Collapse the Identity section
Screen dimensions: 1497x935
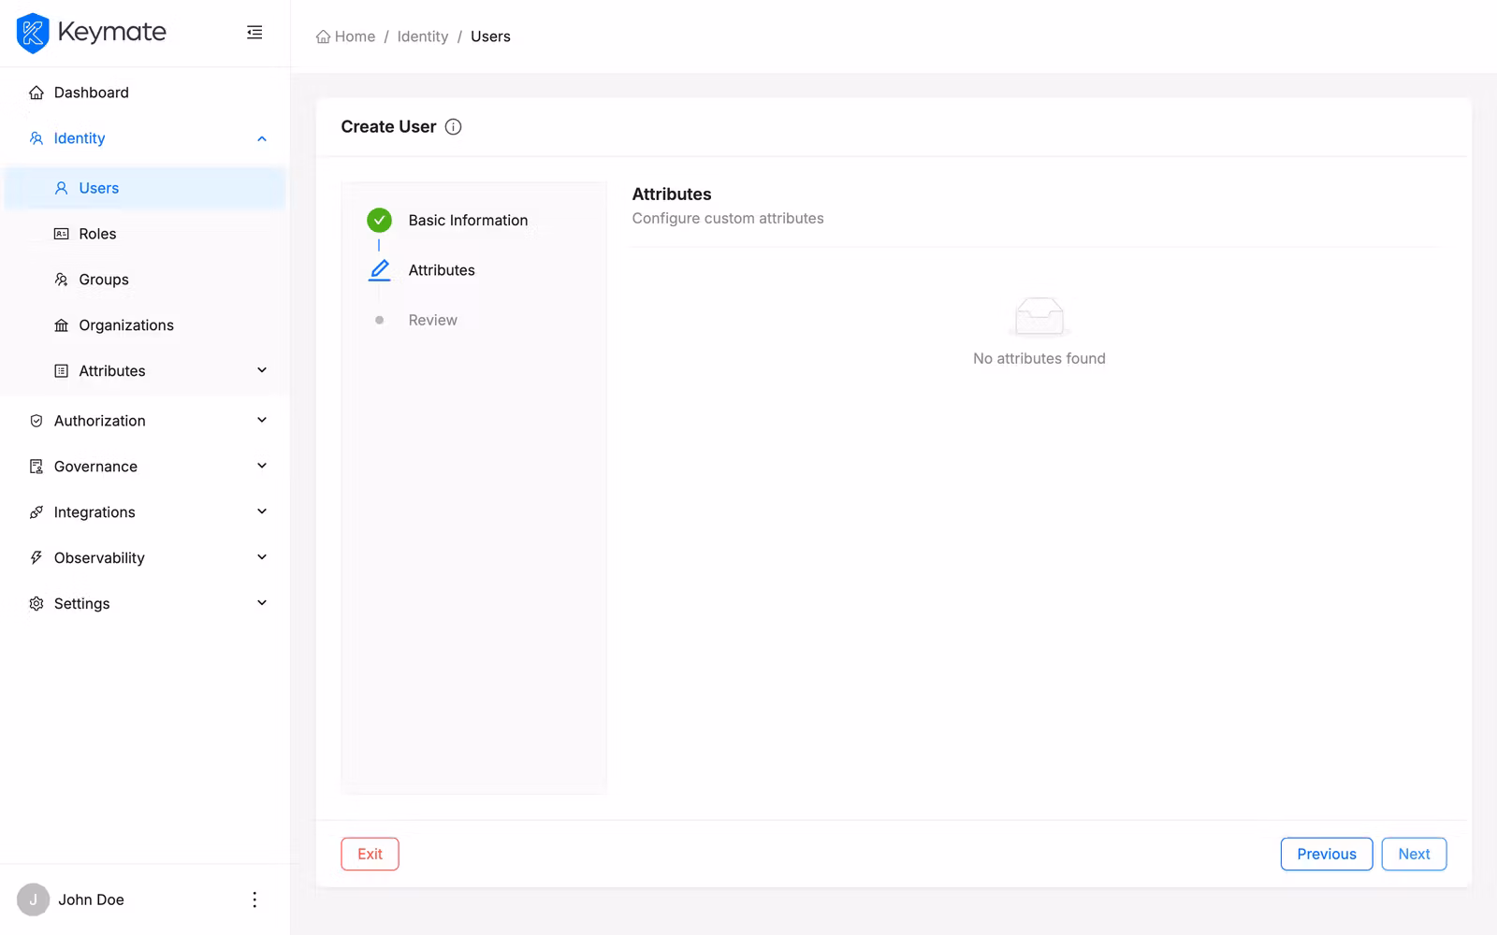click(261, 137)
